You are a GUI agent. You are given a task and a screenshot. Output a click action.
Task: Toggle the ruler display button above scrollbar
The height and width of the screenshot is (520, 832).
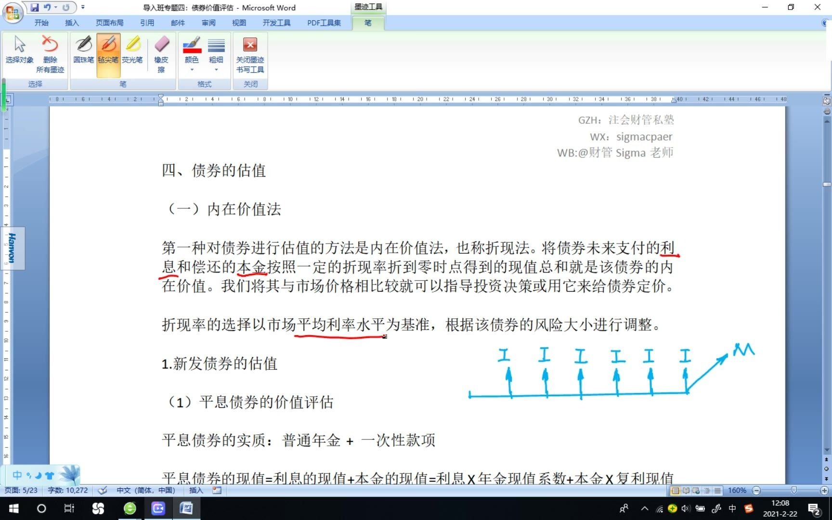click(x=827, y=101)
